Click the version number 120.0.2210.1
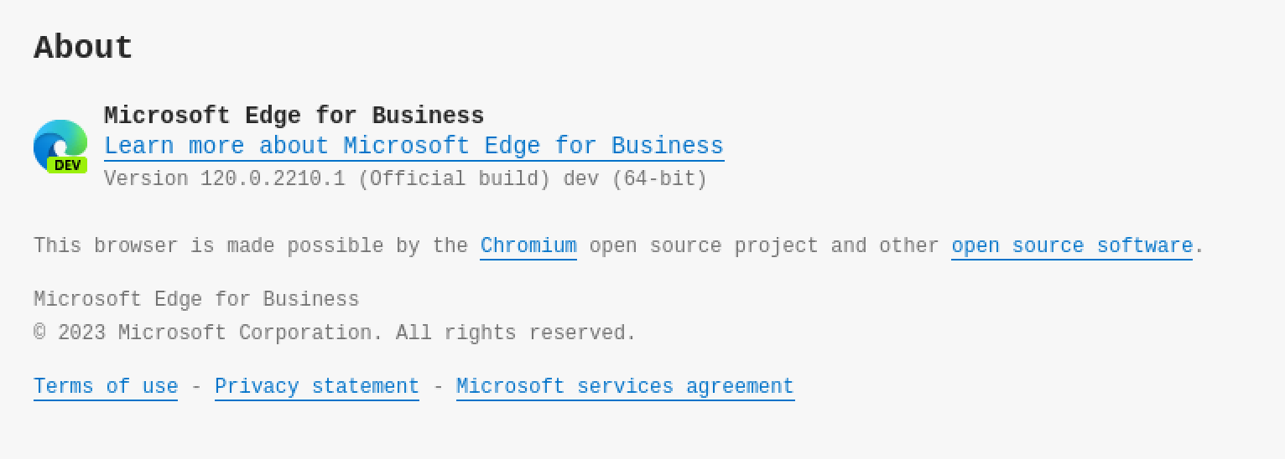The image size is (1285, 459). point(273,179)
